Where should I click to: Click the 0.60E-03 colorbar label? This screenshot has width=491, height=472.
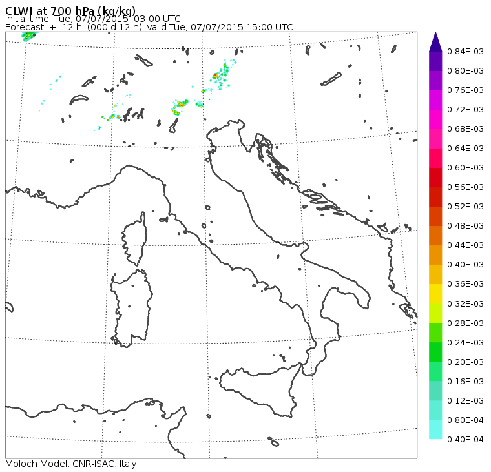[465, 168]
